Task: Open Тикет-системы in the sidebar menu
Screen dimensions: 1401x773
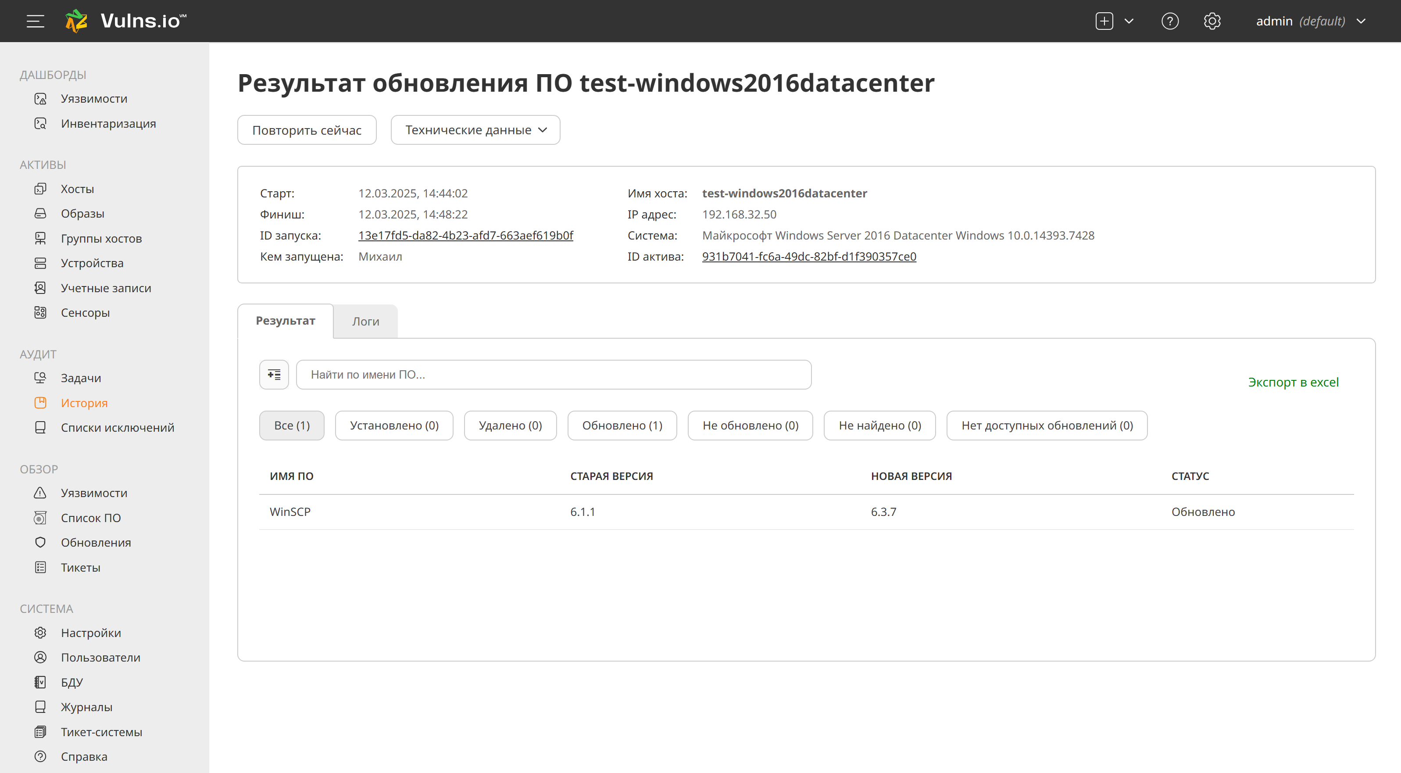Action: 101,732
